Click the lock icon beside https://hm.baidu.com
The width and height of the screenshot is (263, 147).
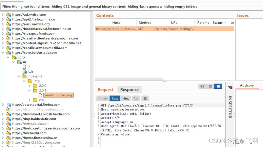(x=9, y=133)
